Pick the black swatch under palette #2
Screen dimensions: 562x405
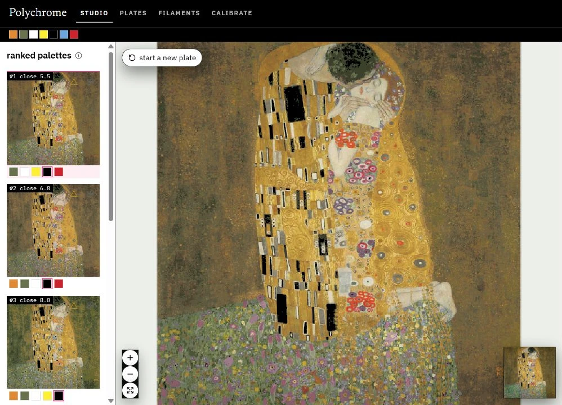click(x=47, y=283)
